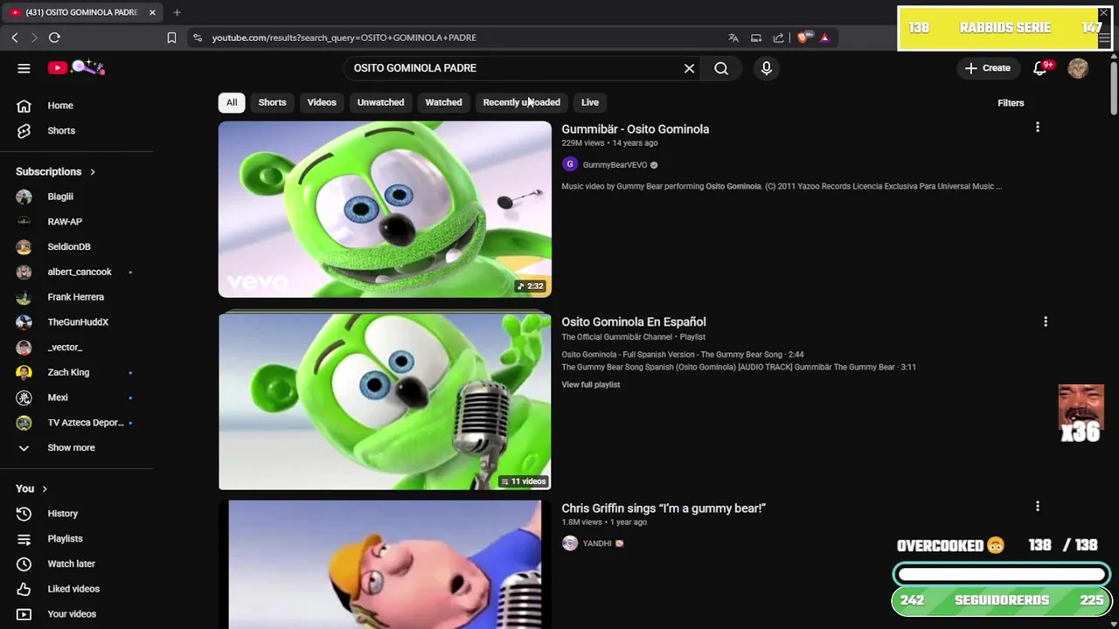Click the share page icon in address bar
The image size is (1119, 629).
(x=778, y=38)
